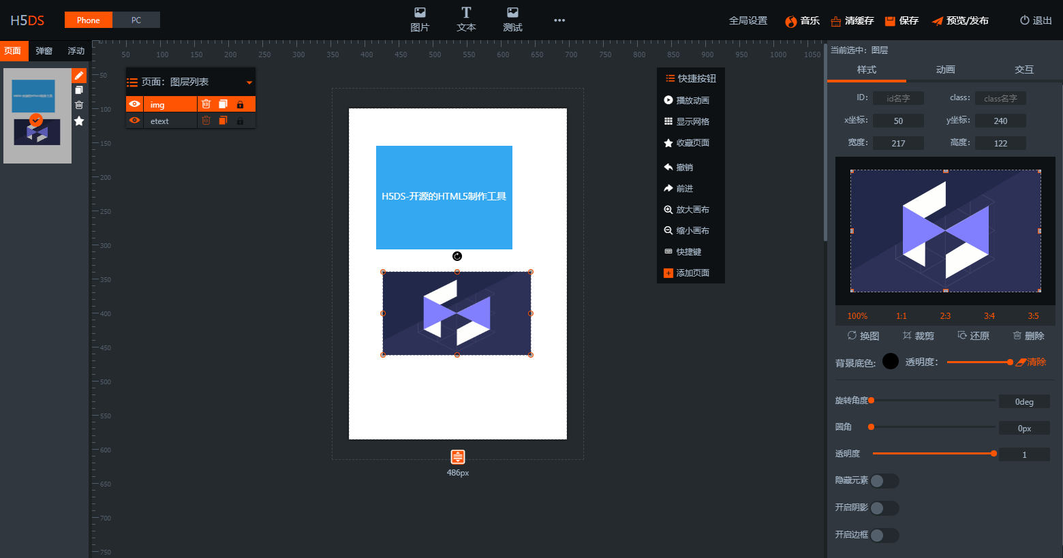Viewport: 1063px width, 558px height.
Task: Click 显示网格 show grid
Action: [687, 121]
